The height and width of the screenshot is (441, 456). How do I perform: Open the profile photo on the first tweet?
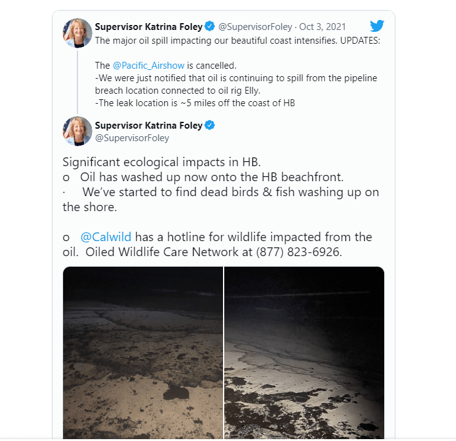77,32
